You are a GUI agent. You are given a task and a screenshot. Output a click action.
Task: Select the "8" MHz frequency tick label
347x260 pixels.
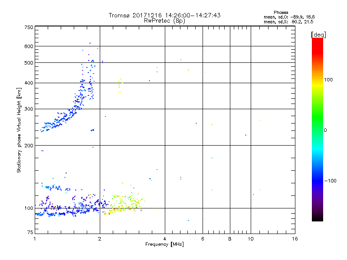[x=230, y=239]
